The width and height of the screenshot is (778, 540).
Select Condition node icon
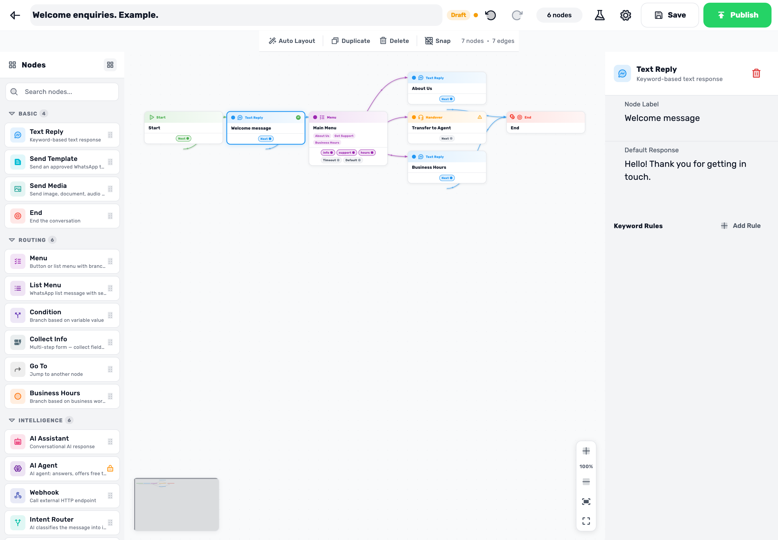click(18, 315)
